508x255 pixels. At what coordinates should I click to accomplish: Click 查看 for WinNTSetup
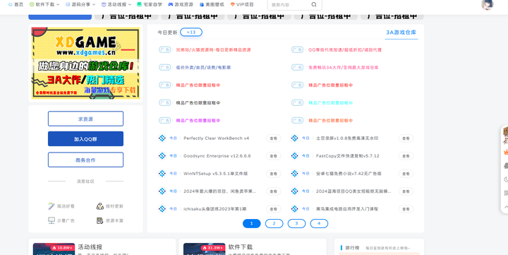274,174
